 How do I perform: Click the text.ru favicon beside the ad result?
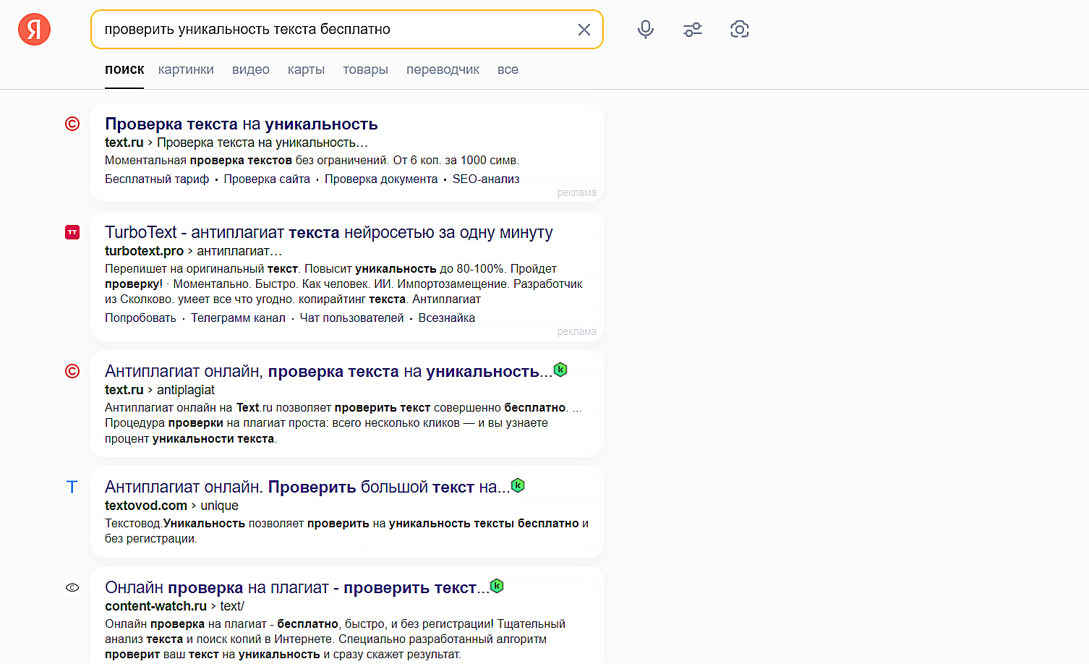click(x=72, y=124)
